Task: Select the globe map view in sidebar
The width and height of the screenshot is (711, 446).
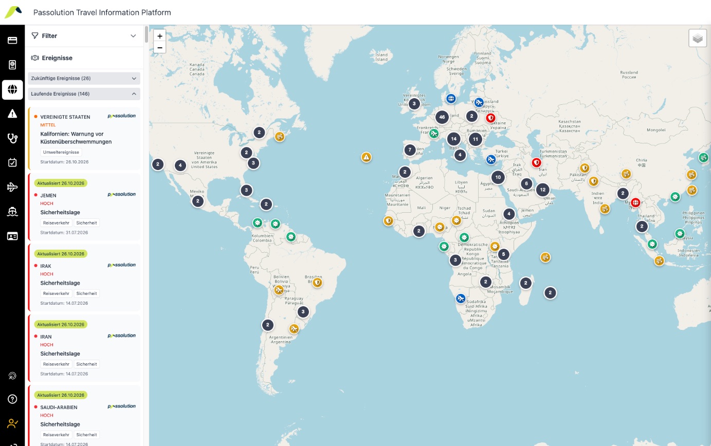Action: tap(12, 89)
